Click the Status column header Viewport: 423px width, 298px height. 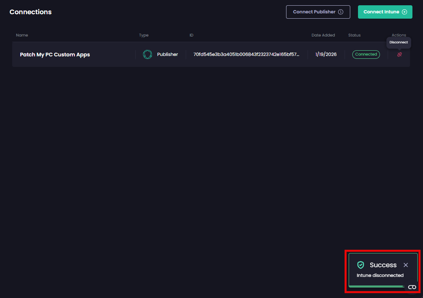point(354,35)
